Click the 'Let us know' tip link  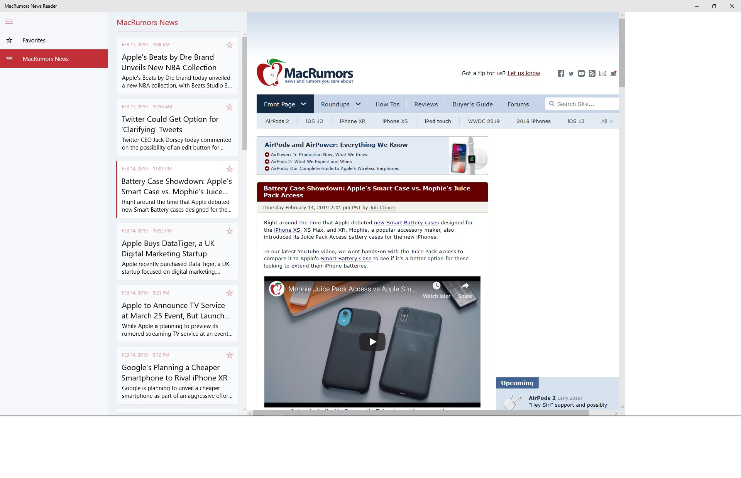pyautogui.click(x=524, y=73)
